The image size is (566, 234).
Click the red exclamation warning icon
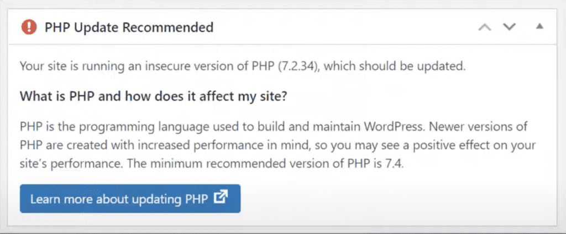29,28
